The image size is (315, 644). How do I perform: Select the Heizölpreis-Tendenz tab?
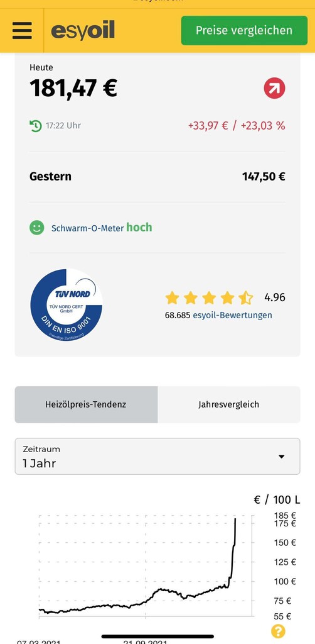pos(86,404)
